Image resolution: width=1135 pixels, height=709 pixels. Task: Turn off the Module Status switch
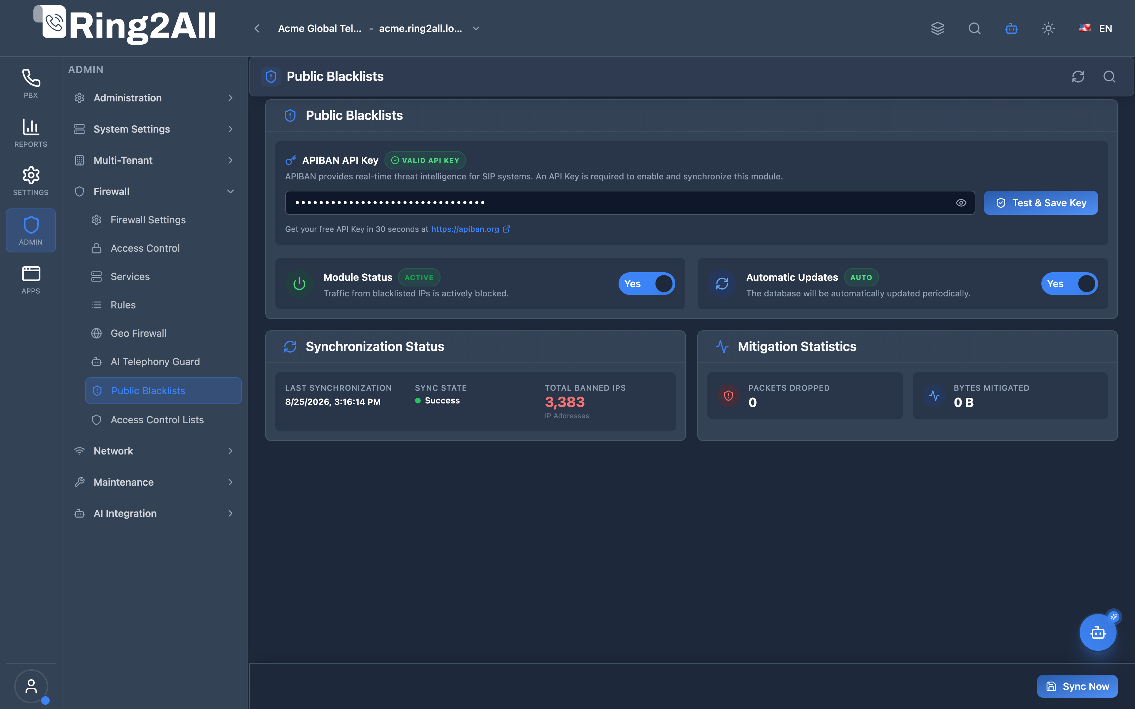(647, 284)
